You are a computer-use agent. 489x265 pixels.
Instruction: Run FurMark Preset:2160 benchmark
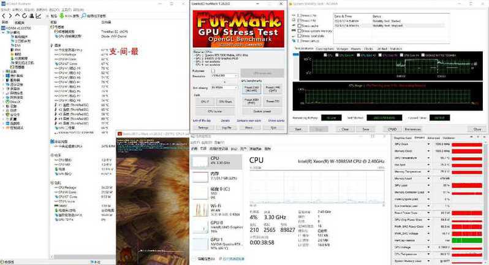(252, 90)
